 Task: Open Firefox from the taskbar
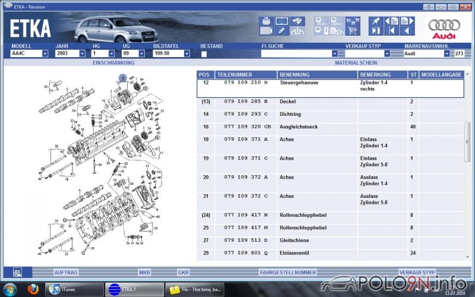coord(33,289)
